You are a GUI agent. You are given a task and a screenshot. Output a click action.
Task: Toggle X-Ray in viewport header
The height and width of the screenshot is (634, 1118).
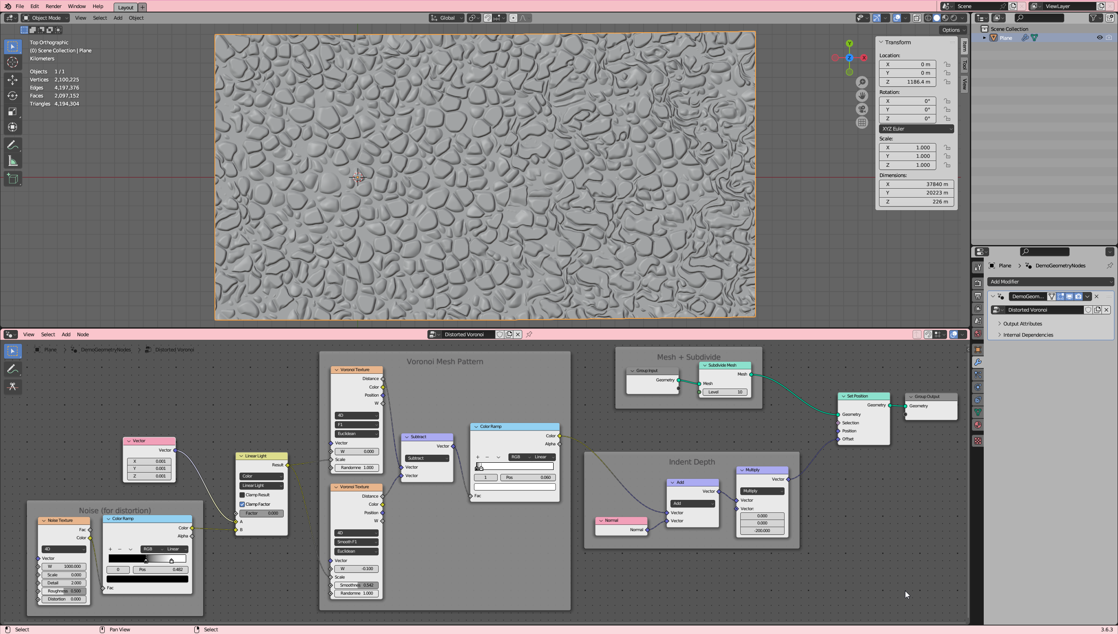tap(917, 18)
